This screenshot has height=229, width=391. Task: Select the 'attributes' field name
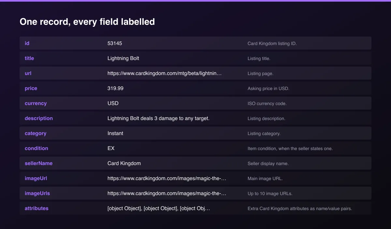click(36, 208)
